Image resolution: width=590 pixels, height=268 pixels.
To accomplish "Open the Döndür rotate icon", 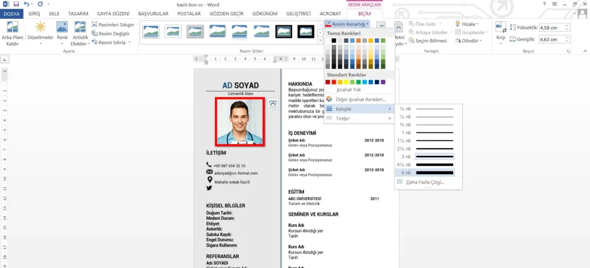I will [458, 41].
